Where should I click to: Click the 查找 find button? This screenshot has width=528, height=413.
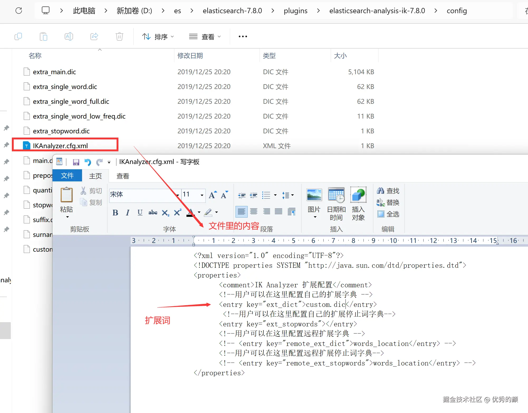coord(388,191)
